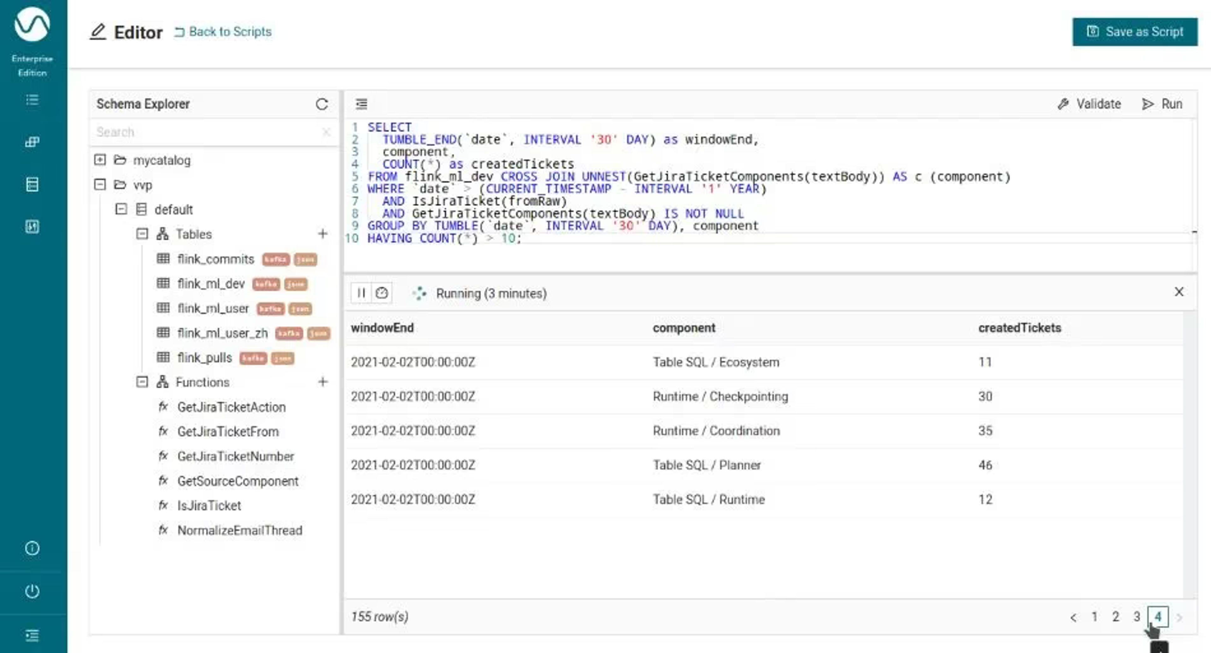This screenshot has width=1211, height=653.
Task: Save query with Save as Script
Action: click(x=1135, y=32)
